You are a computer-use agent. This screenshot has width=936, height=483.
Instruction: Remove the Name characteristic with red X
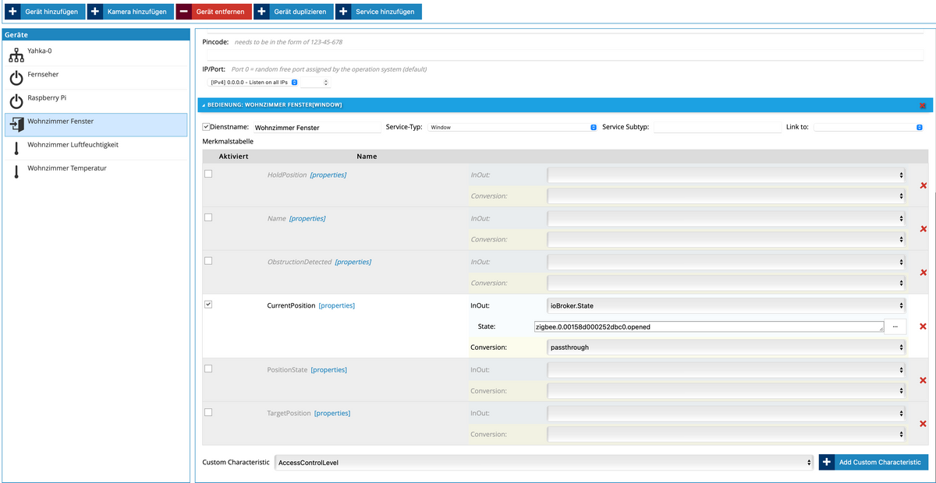(x=924, y=229)
